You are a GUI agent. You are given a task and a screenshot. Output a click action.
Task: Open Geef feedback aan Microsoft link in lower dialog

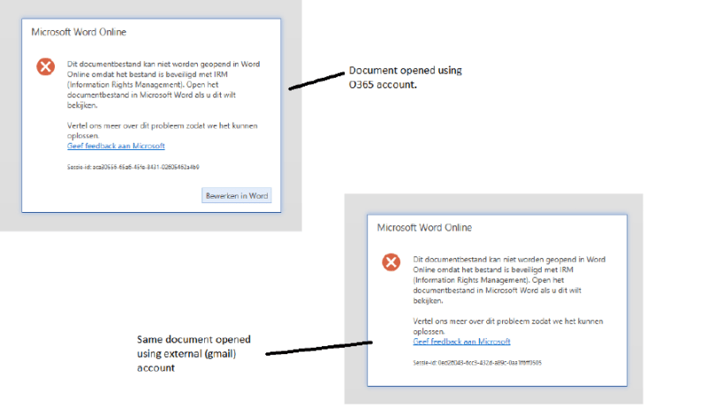coord(461,341)
